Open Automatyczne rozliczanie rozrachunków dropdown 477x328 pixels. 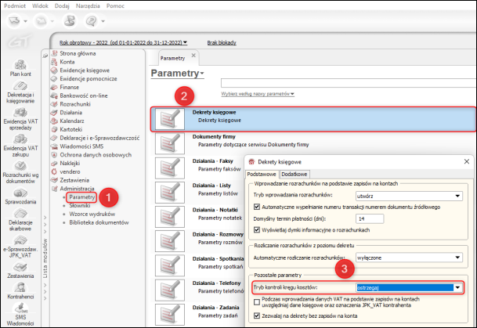pyautogui.click(x=409, y=258)
